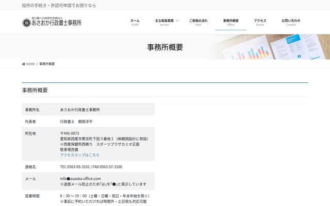Click the postal code 〒445-0073
Viewport: 330px width, 206px height.
[x=70, y=133]
